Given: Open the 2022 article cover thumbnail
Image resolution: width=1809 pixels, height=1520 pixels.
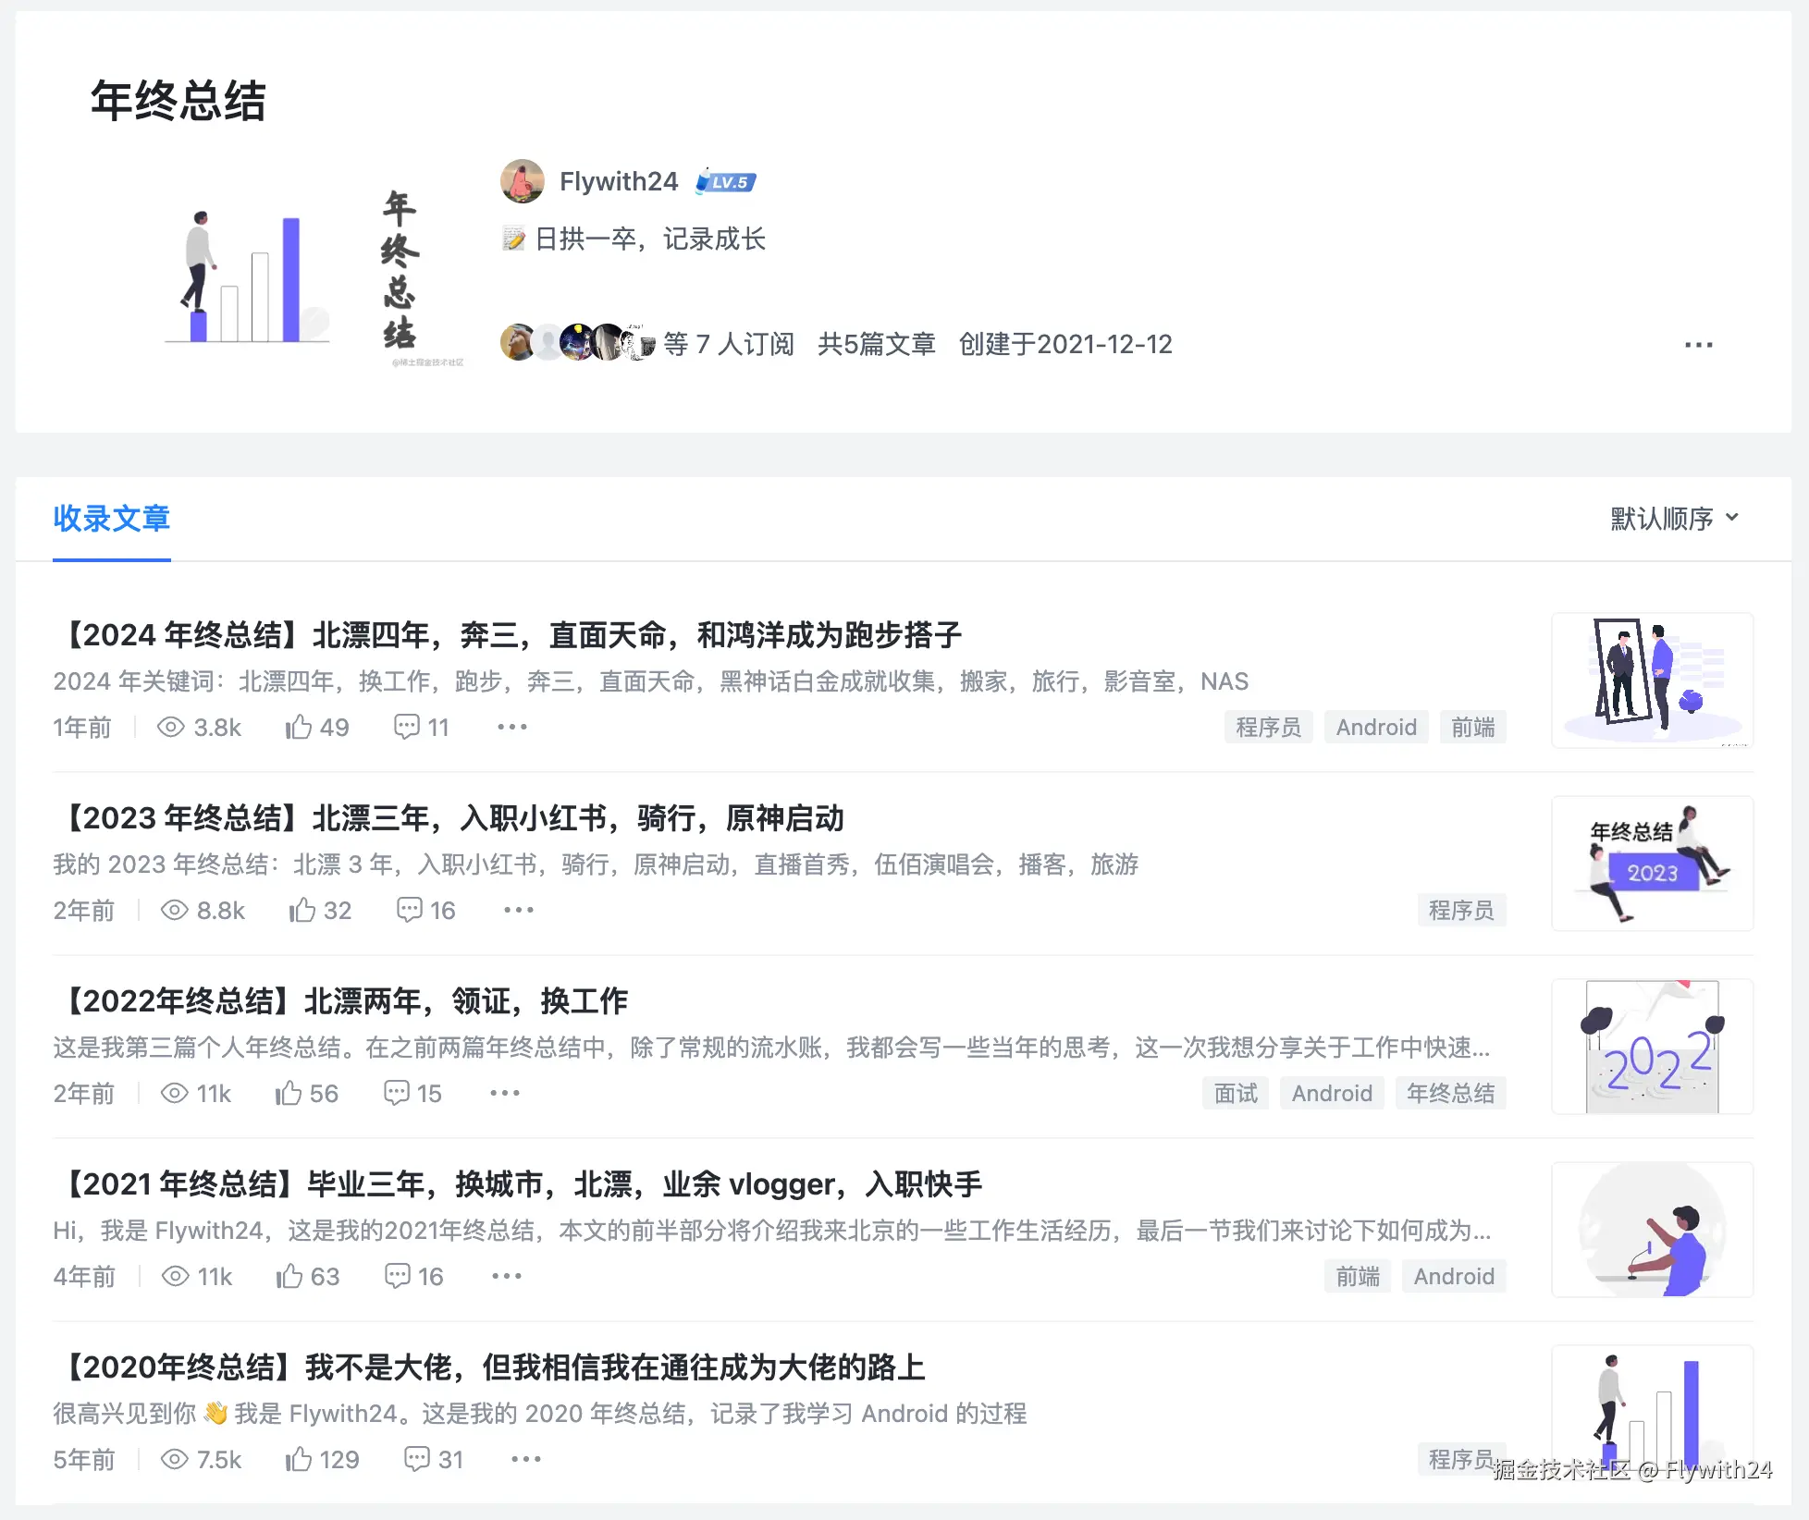Looking at the screenshot, I should [x=1652, y=1047].
